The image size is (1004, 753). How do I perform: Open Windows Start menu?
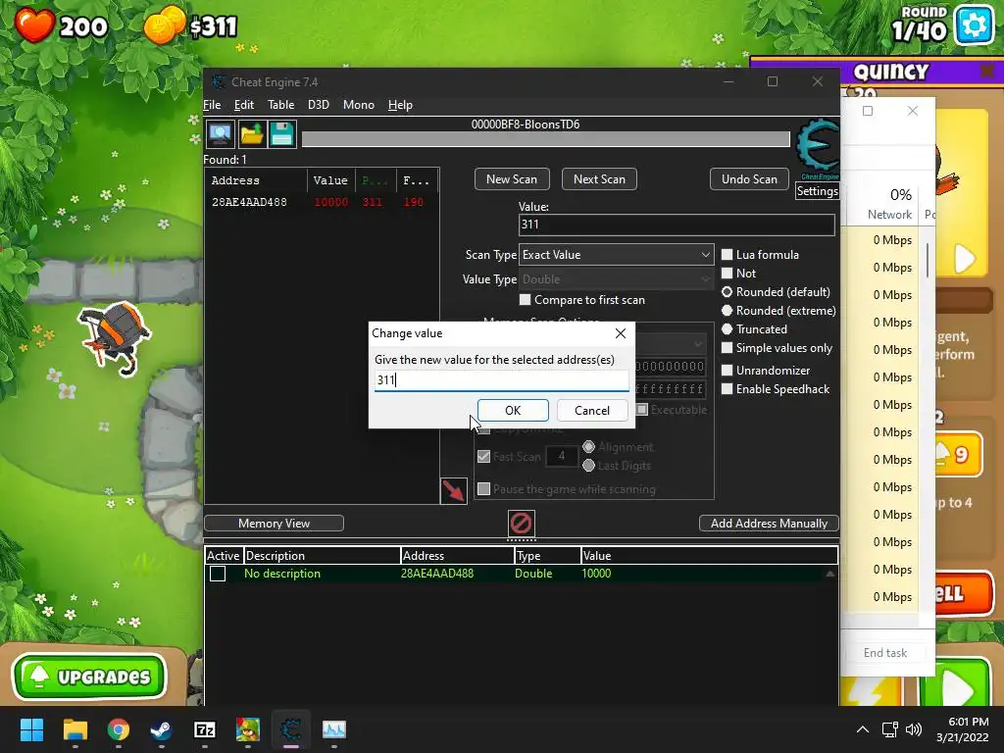click(x=31, y=729)
